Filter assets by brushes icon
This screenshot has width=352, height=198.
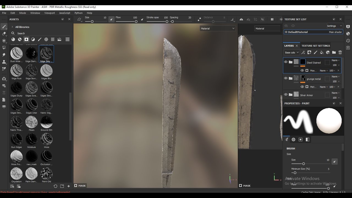pos(40,39)
